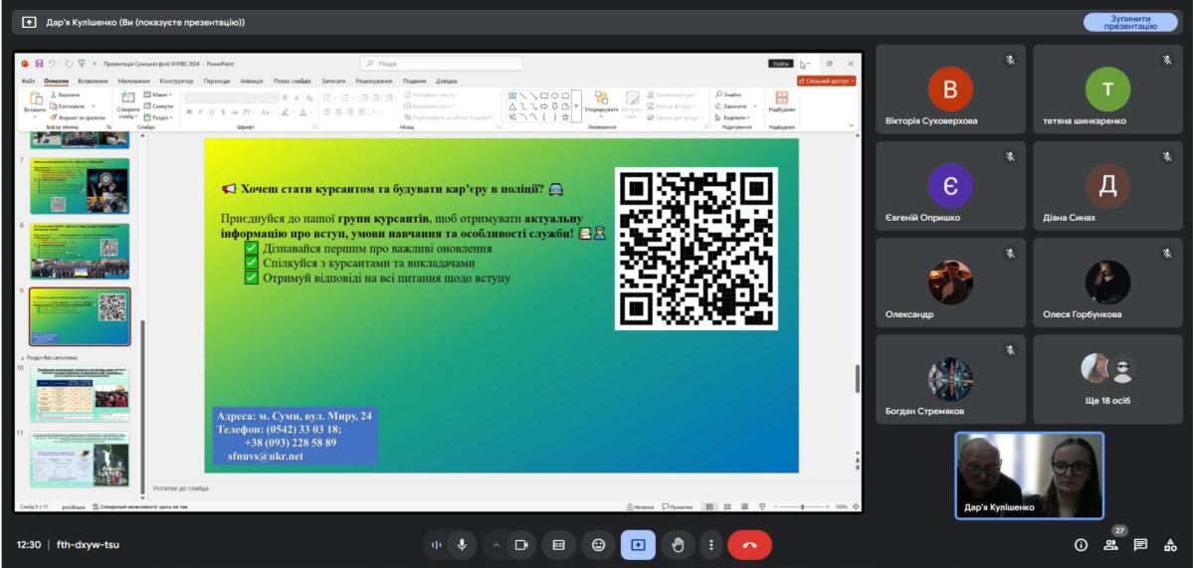Leave the call with red hang-up button
This screenshot has height=568, width=1194.
[749, 545]
